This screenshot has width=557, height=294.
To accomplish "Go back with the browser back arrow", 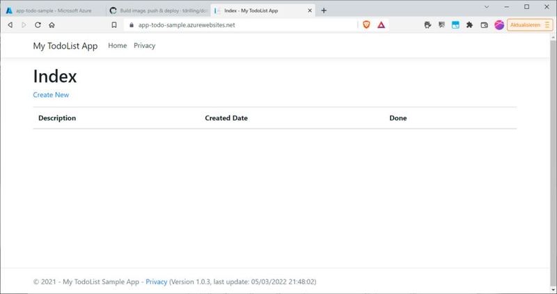I will point(10,25).
